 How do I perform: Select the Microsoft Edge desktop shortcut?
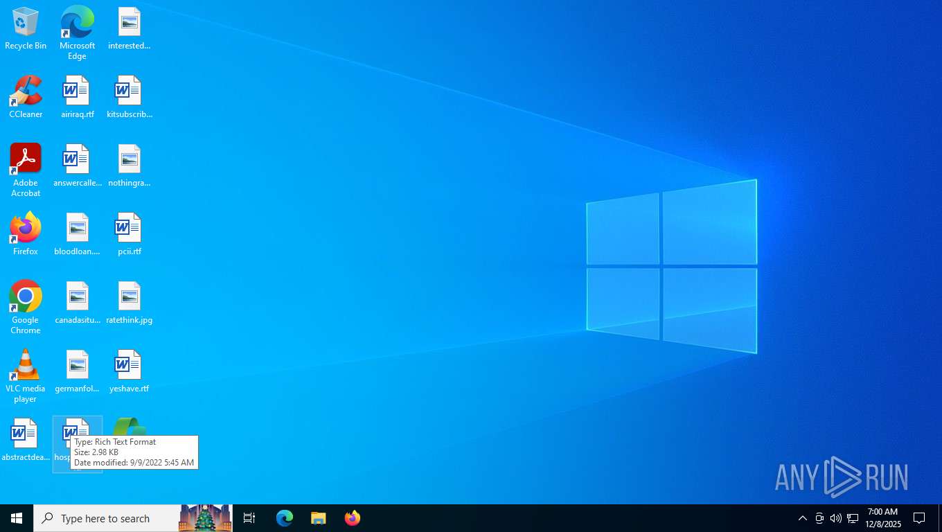(x=77, y=33)
